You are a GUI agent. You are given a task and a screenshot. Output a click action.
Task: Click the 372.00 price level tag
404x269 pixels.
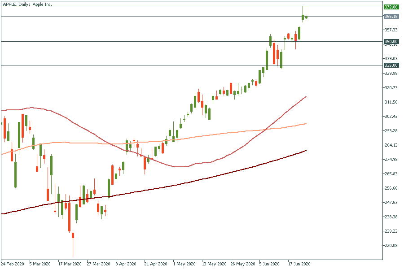[x=391, y=7]
